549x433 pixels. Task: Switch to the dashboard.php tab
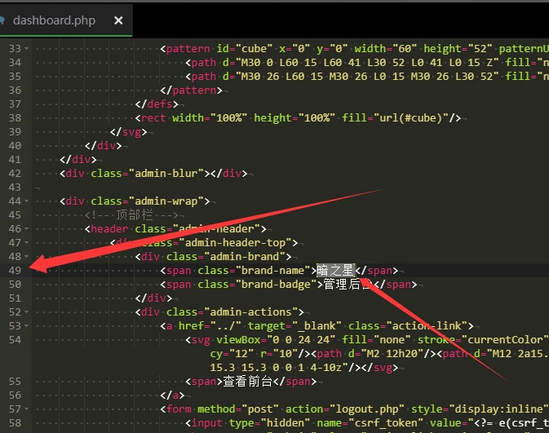[53, 20]
